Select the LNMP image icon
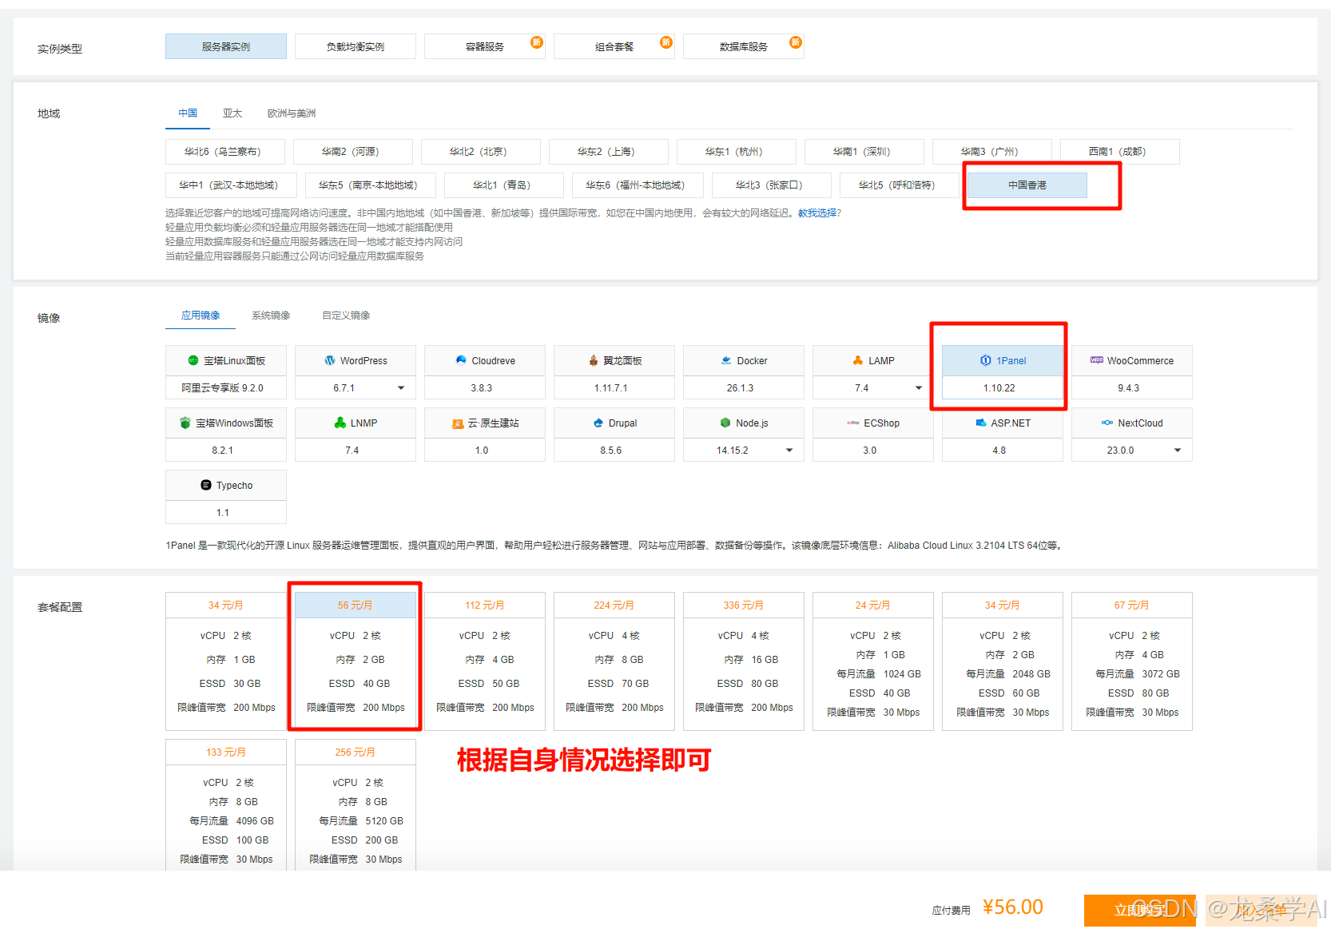The width and height of the screenshot is (1331, 933). point(340,423)
